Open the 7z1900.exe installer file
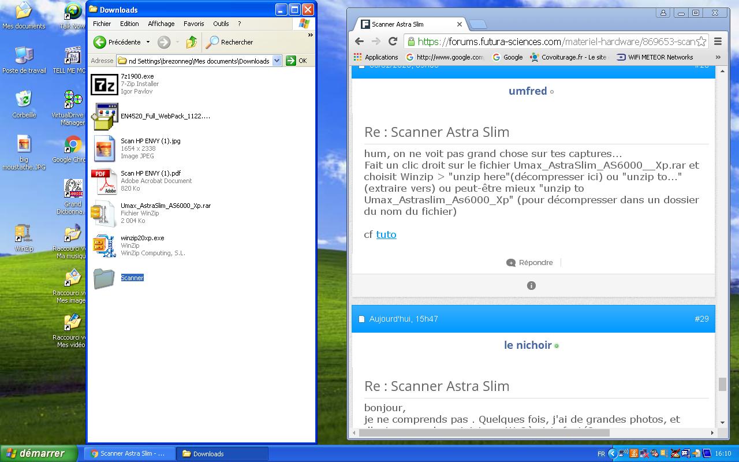739x462 pixels. (x=104, y=84)
